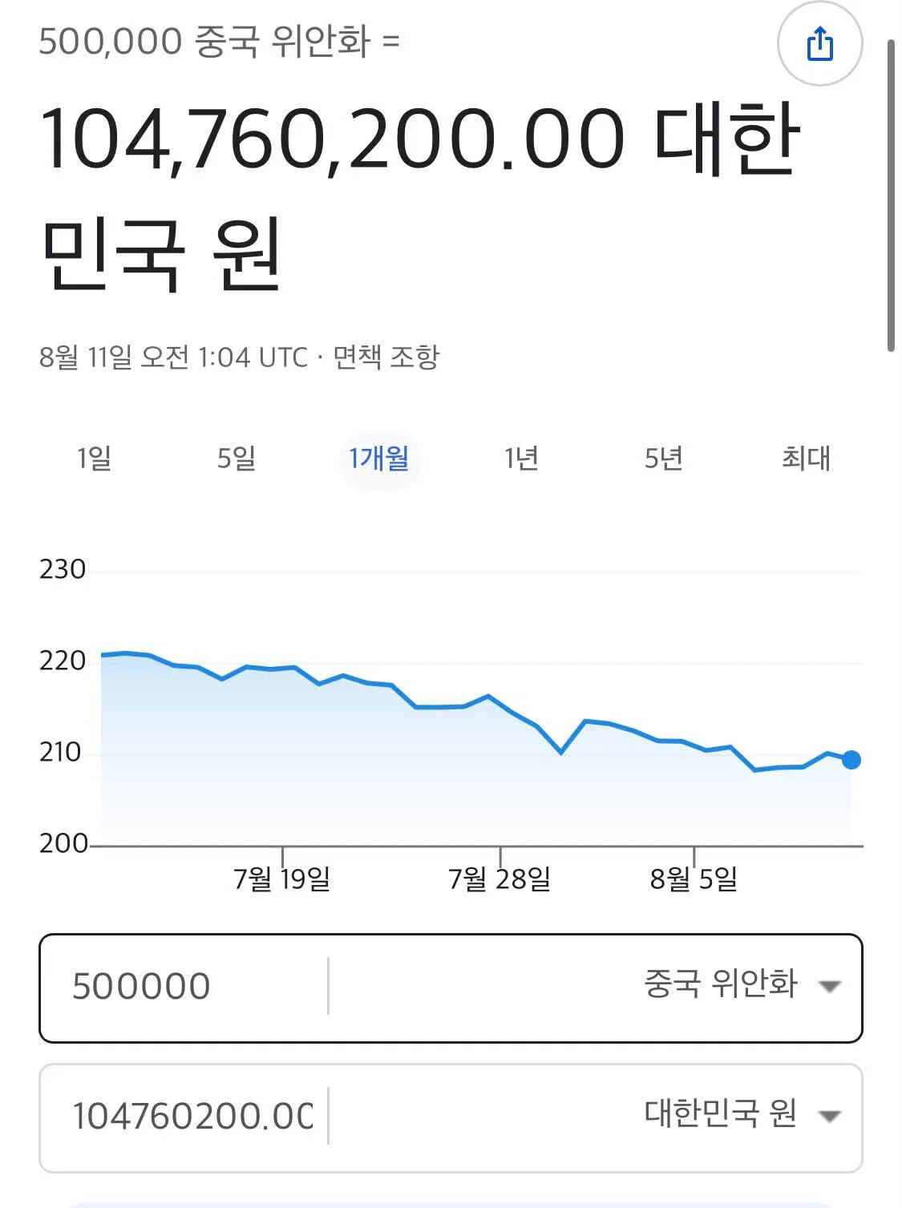Viewport: 902px width, 1208px height.
Task: Select the 1일 time range tab
Action: click(94, 459)
